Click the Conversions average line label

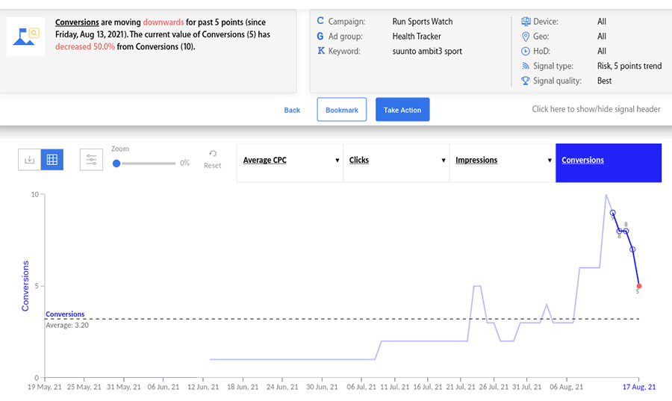click(65, 314)
